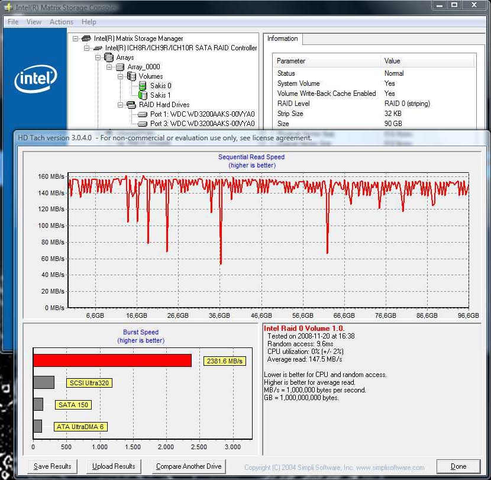Image resolution: width=491 pixels, height=480 pixels.
Task: Click the Average read: 147.5 MB/s text
Action: click(x=305, y=359)
